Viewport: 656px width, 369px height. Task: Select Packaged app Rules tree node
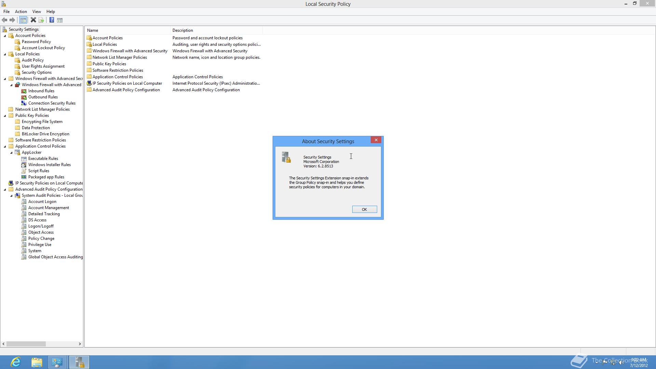click(46, 177)
